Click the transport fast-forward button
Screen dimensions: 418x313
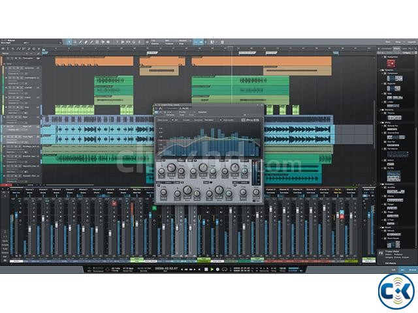191,269
